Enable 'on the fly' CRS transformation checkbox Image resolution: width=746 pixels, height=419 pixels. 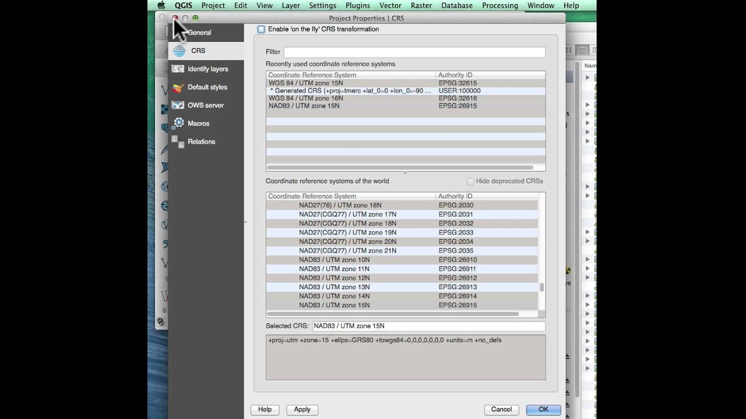261,29
